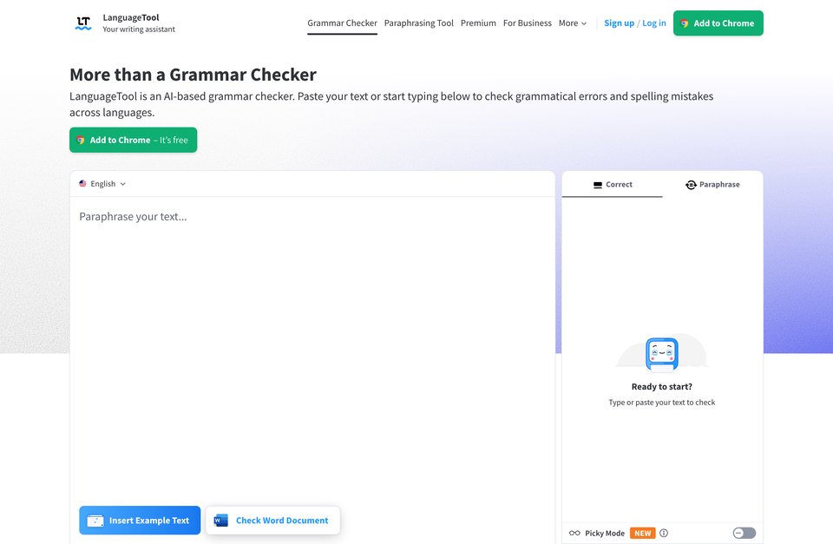
Task: Click the NEW badge beside Picky Mode
Action: point(642,533)
